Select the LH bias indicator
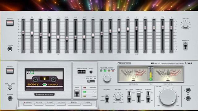This screenshot has height=111, width=198. point(101,71)
